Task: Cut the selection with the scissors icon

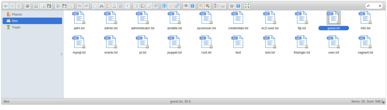Action: 101,6
